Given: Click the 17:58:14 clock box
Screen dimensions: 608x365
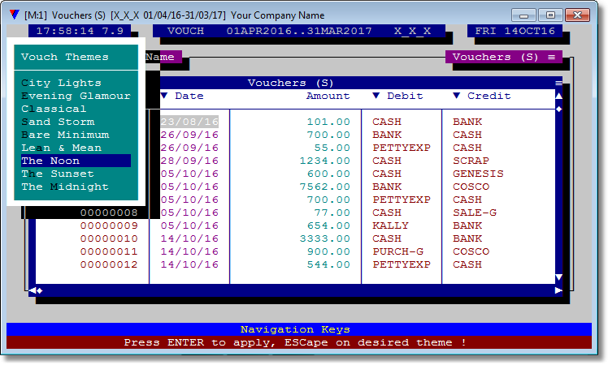Looking at the screenshot, I should click(80, 31).
